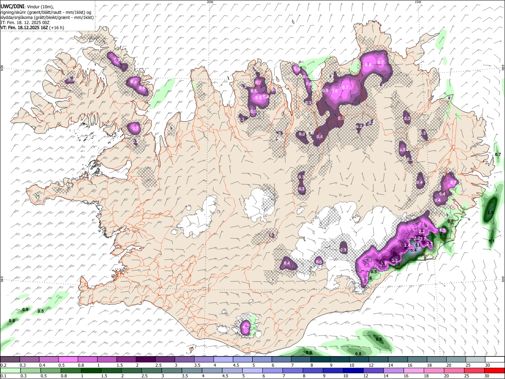Viewport: 505px width, 379px height.
Task: Click the 'slydda/snjókoma' legend description line
Action: [x=47, y=17]
